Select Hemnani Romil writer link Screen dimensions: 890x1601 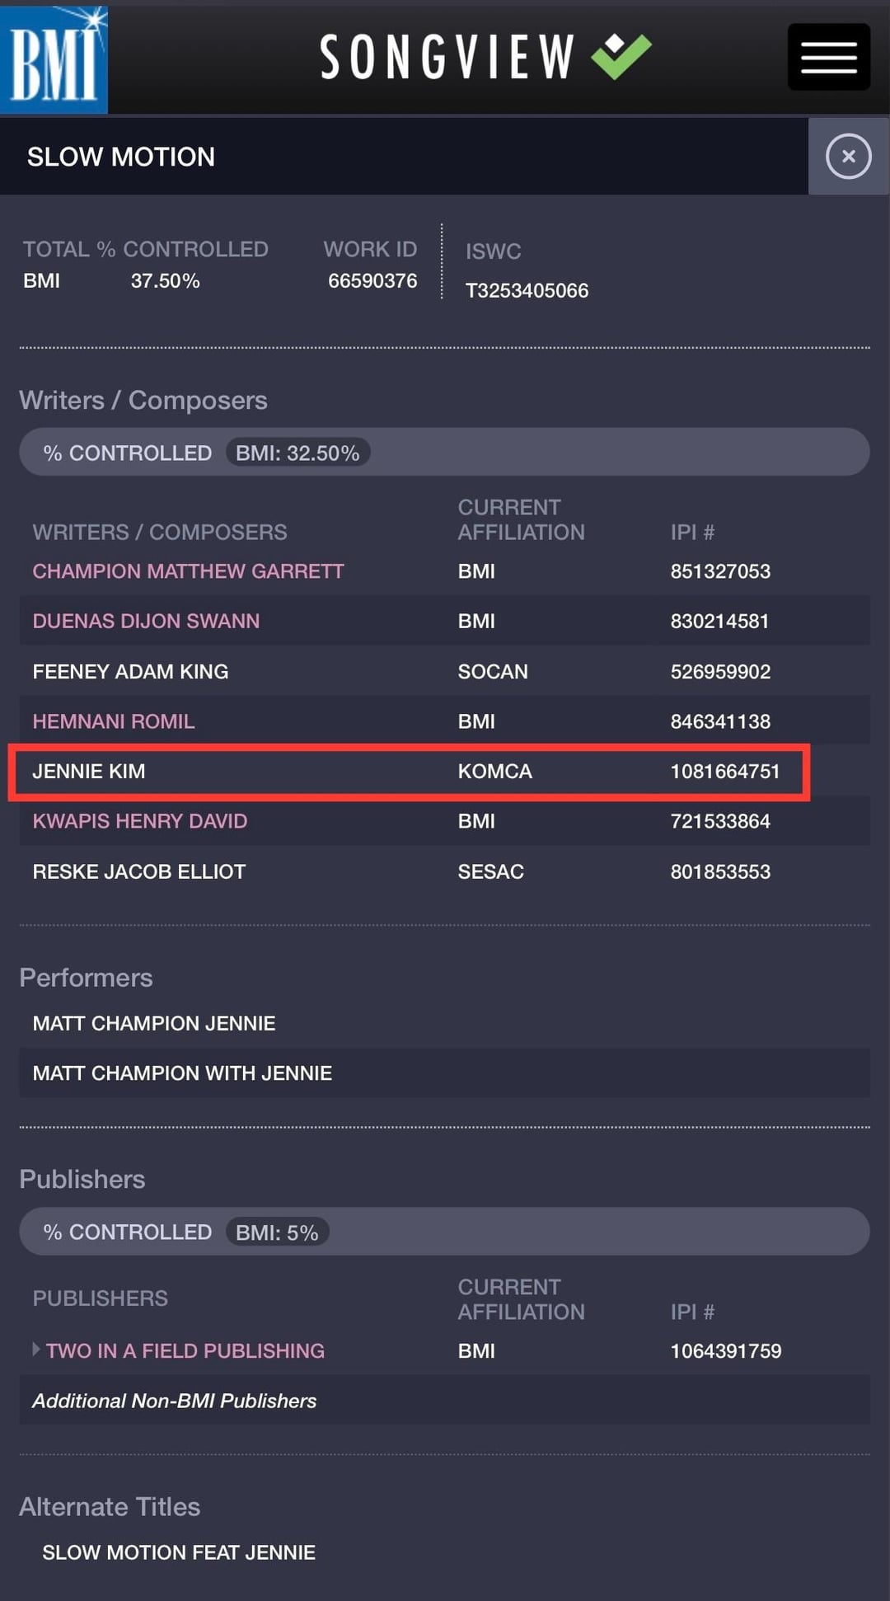114,721
